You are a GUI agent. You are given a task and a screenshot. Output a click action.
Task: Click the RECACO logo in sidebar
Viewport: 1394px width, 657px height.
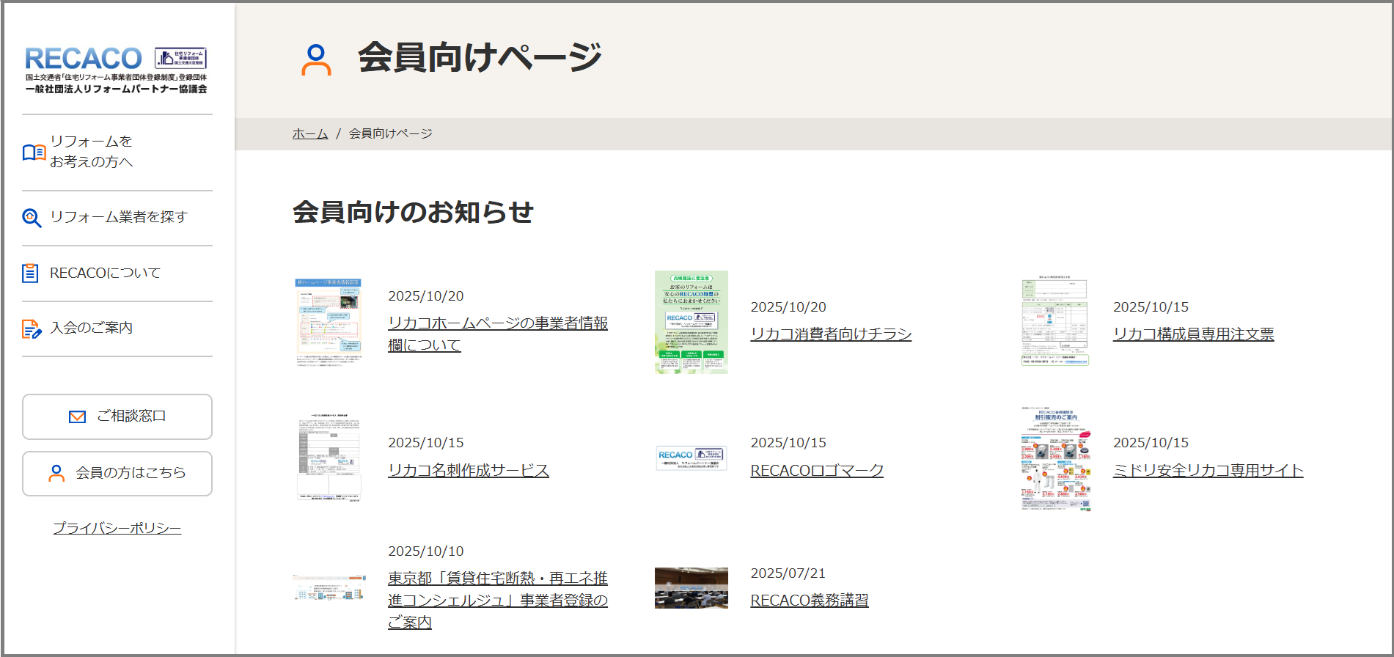[x=116, y=69]
